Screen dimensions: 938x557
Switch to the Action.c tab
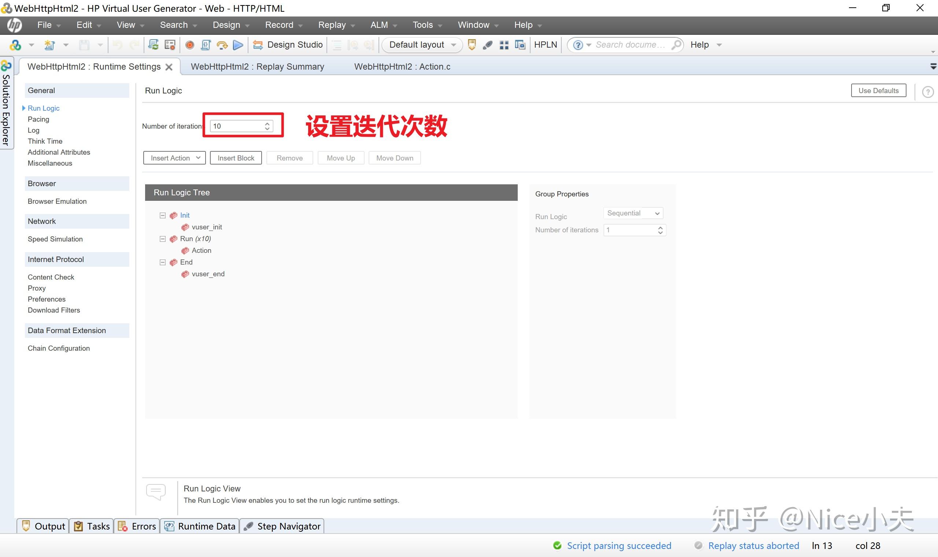pos(402,67)
